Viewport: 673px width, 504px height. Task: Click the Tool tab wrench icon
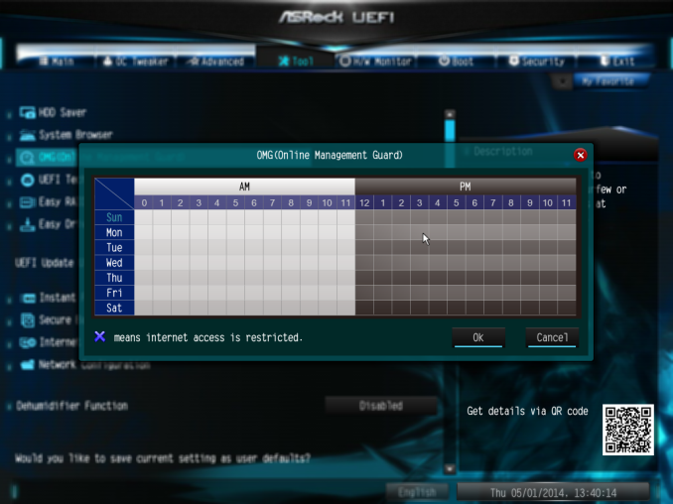283,62
